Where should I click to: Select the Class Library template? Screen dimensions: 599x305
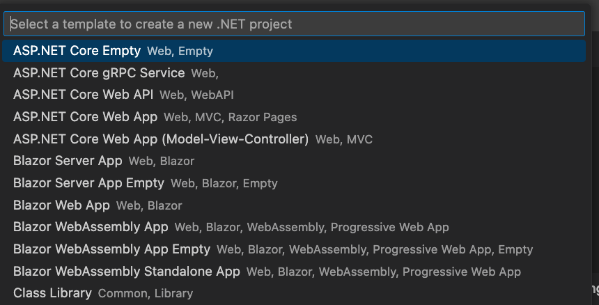52,293
